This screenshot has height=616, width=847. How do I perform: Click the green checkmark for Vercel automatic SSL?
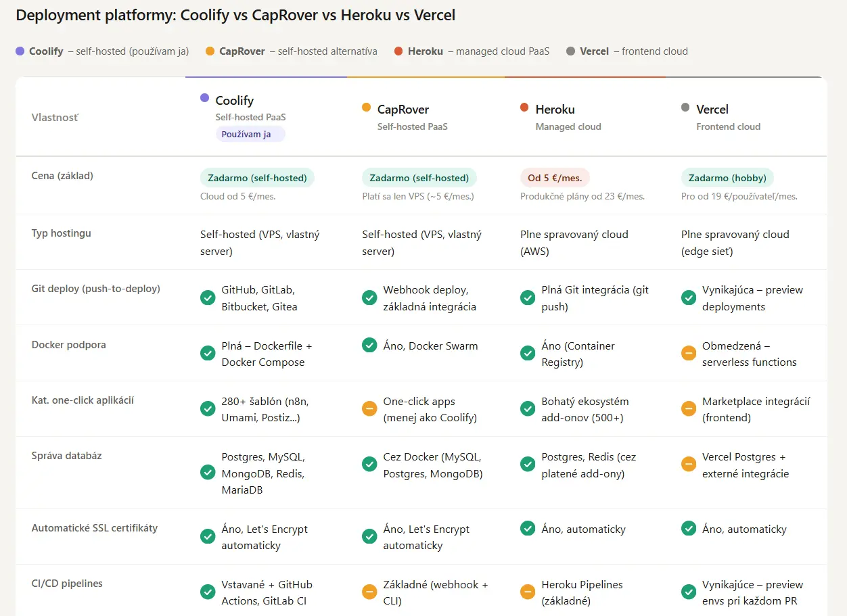coord(689,529)
